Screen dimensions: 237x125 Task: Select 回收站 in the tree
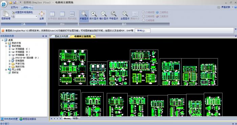(15, 73)
